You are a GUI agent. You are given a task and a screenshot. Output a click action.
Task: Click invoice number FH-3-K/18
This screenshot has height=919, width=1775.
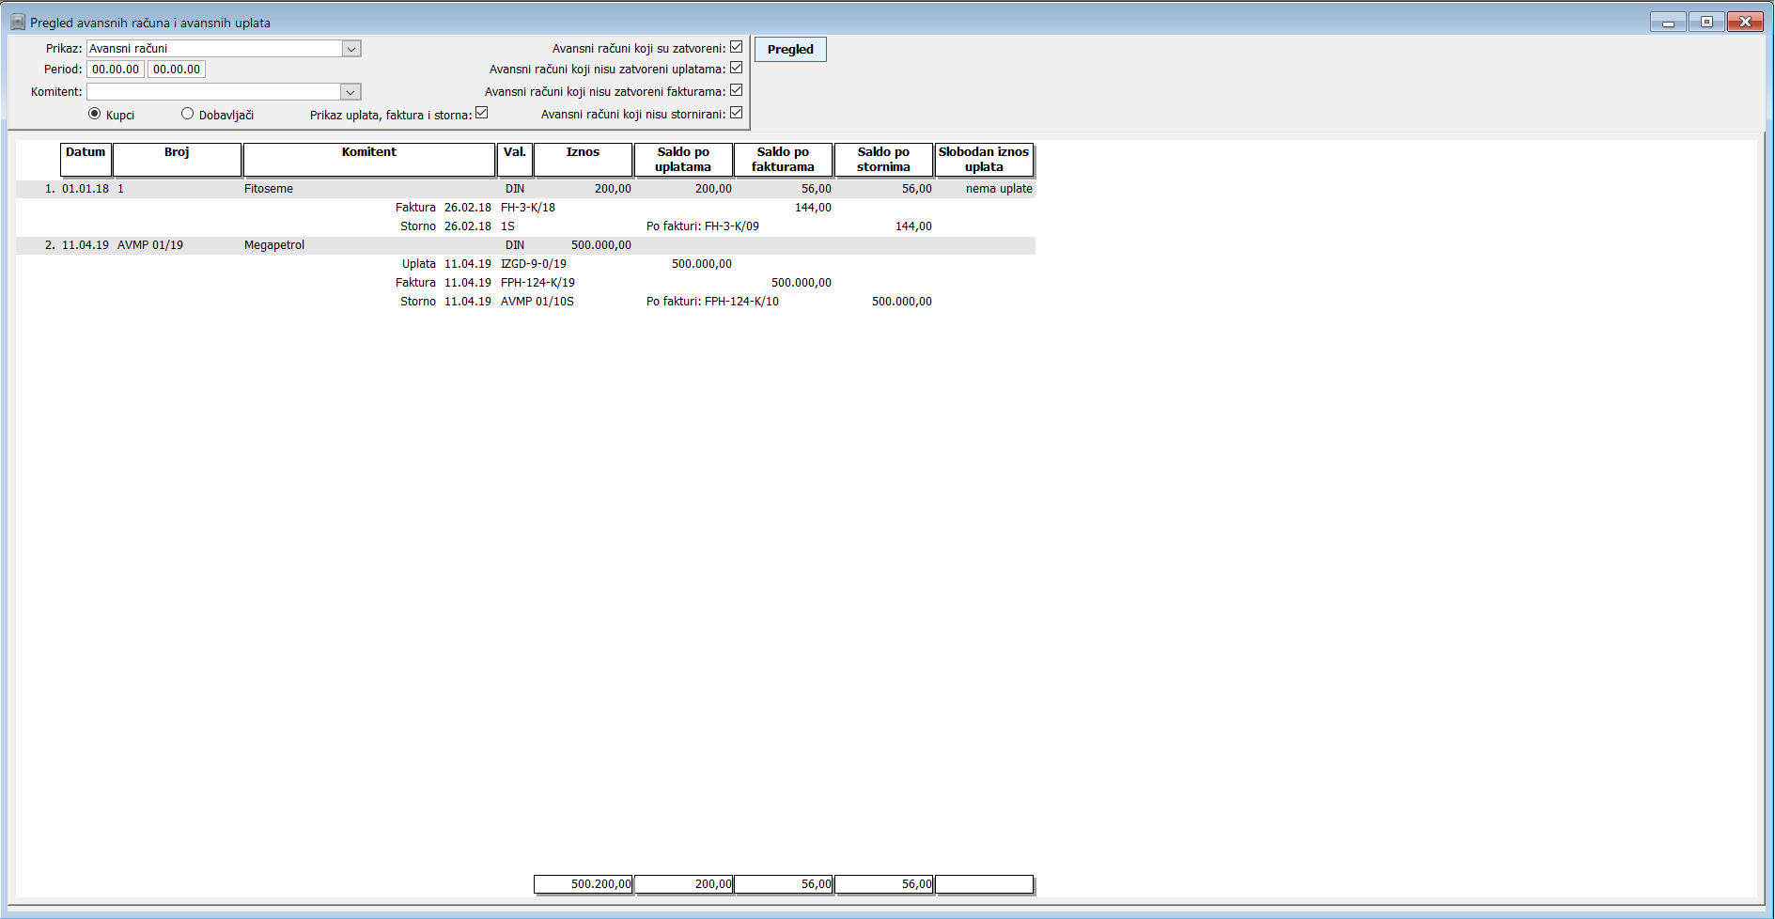(528, 208)
